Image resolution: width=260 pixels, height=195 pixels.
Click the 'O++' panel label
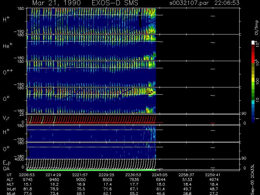(x=8, y=72)
